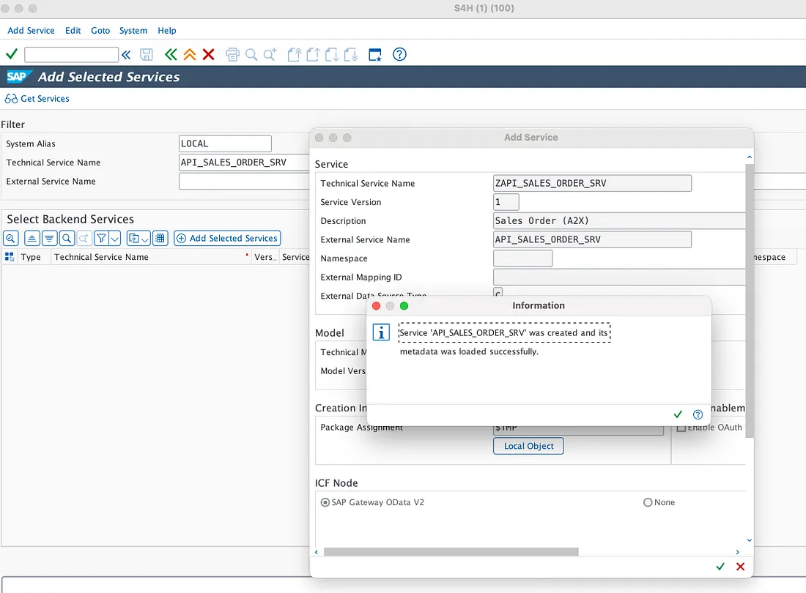This screenshot has width=806, height=593.
Task: Collapse the command field with double-chevron arrow
Action: 126,54
